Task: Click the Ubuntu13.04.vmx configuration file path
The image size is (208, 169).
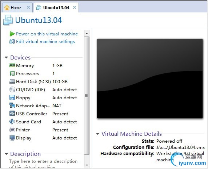Action: pos(180,147)
